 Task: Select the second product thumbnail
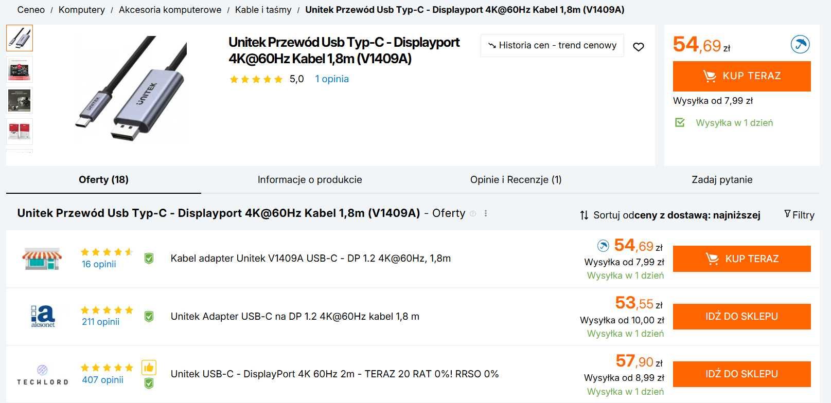click(20, 69)
